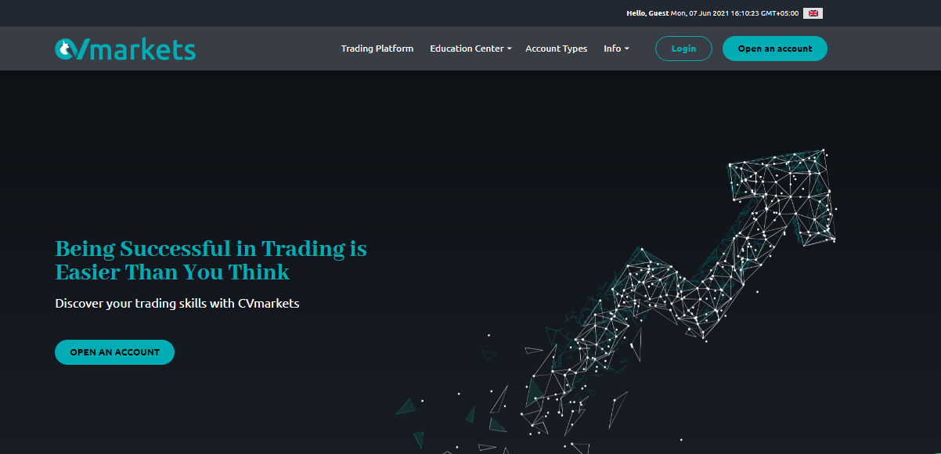The width and height of the screenshot is (941, 454).
Task: Expand the Education Center dropdown
Action: 470,49
